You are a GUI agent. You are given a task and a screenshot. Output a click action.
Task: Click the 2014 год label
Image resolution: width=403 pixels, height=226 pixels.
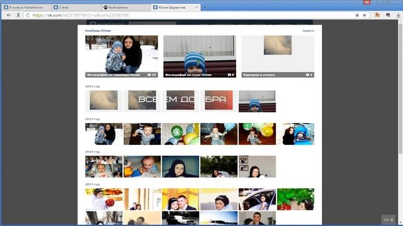coord(93,151)
